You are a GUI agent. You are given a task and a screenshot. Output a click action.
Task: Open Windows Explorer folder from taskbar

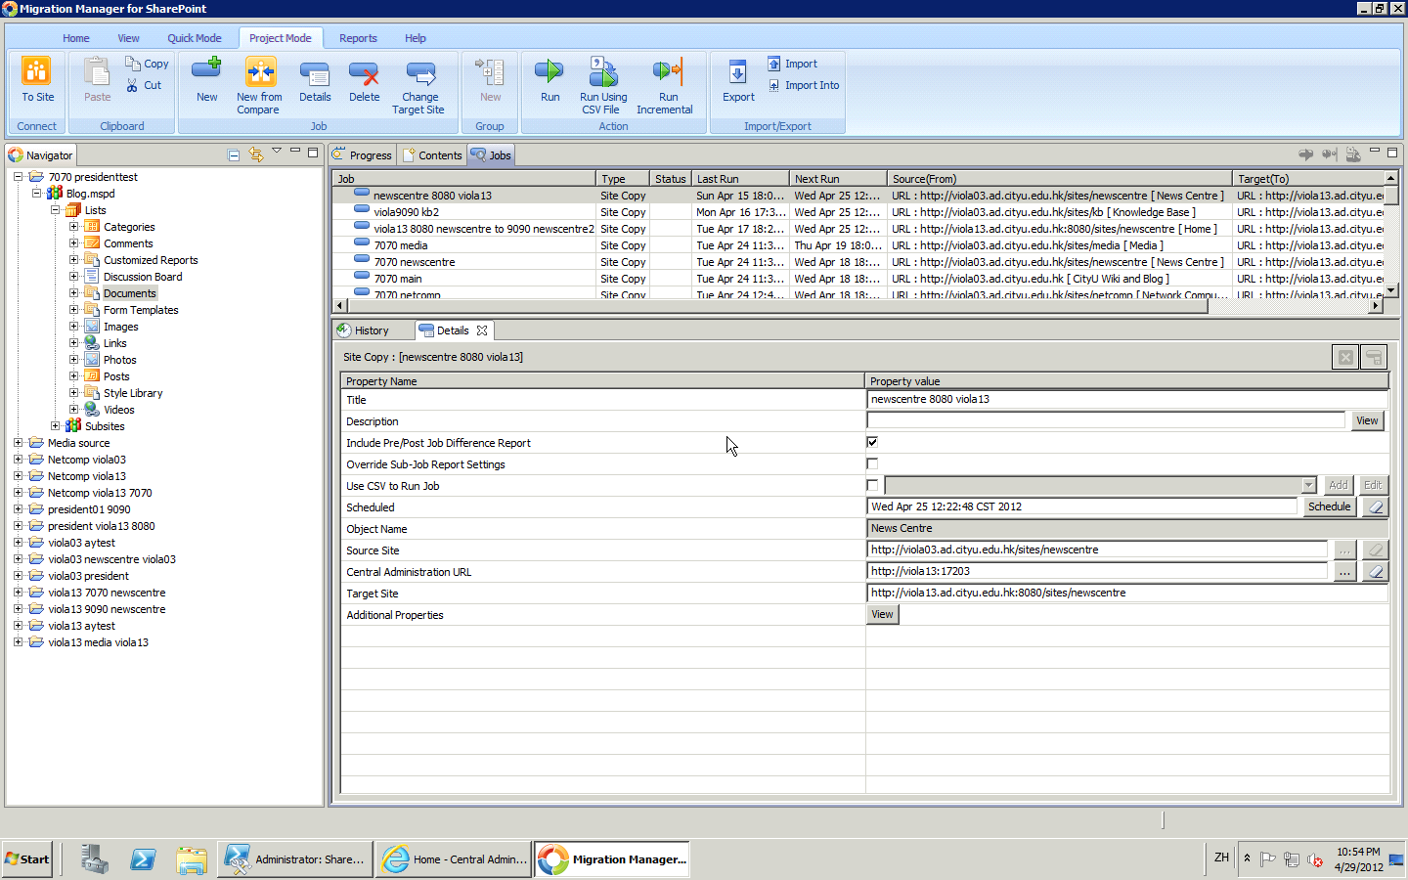click(192, 859)
